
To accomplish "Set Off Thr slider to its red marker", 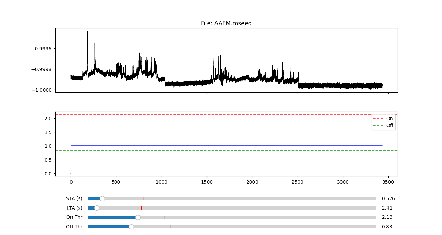I will pos(171,227).
